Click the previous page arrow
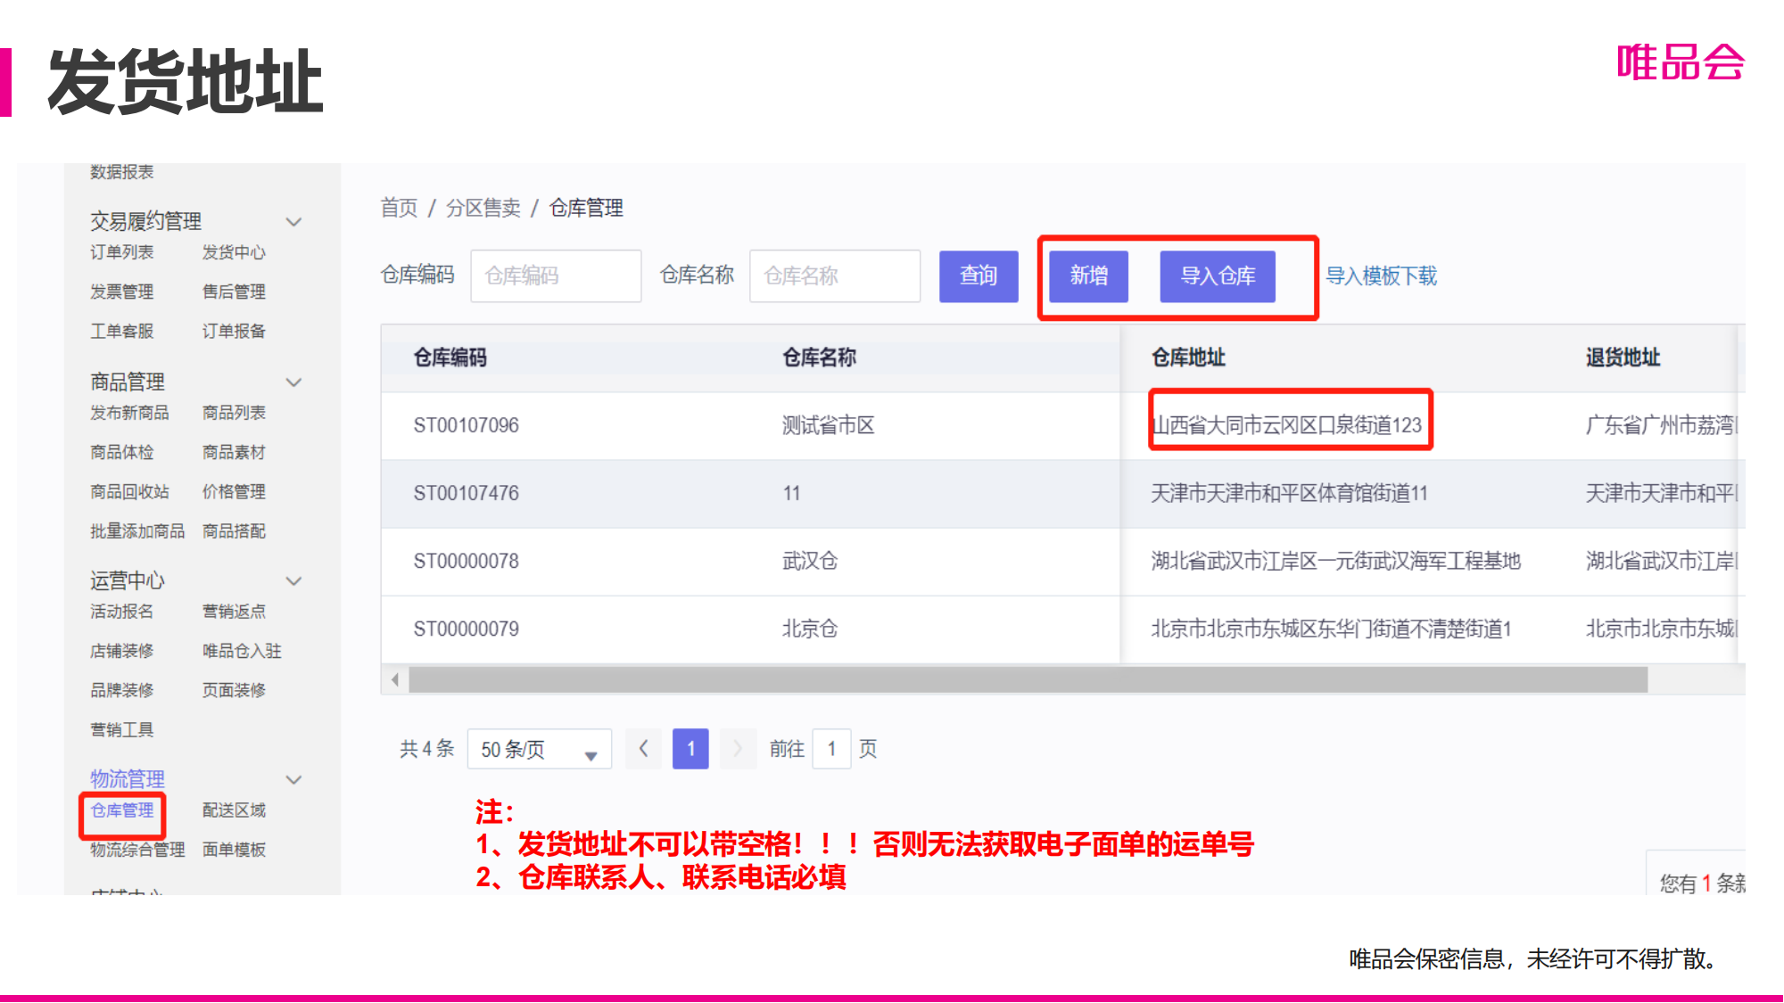Screen dimensions: 1784x1003 [x=643, y=749]
